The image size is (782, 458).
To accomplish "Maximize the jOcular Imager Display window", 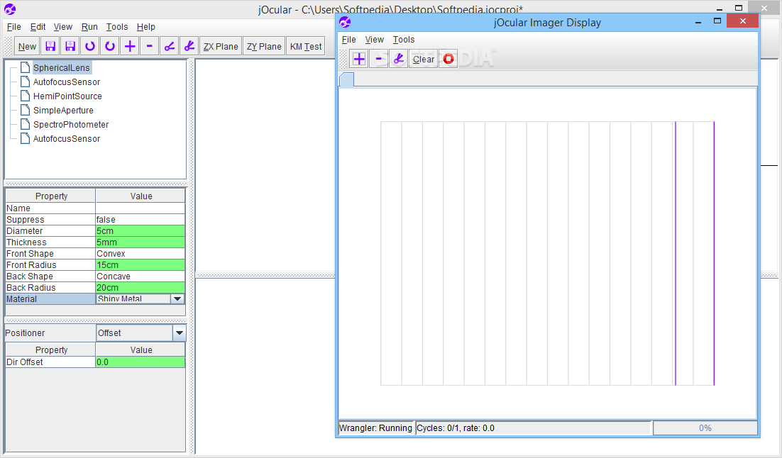I will click(717, 21).
